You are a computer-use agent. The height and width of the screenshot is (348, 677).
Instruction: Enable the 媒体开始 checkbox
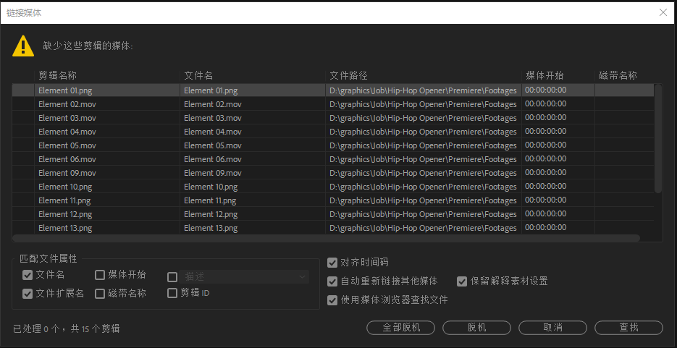[100, 275]
